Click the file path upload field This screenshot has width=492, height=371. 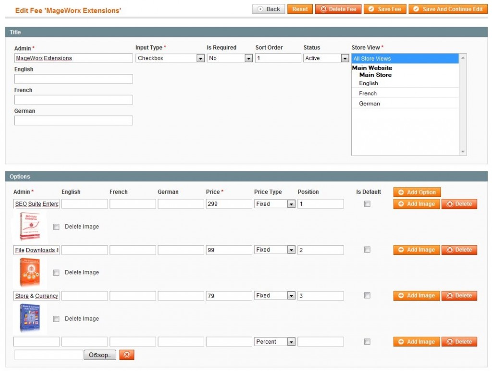click(x=49, y=355)
